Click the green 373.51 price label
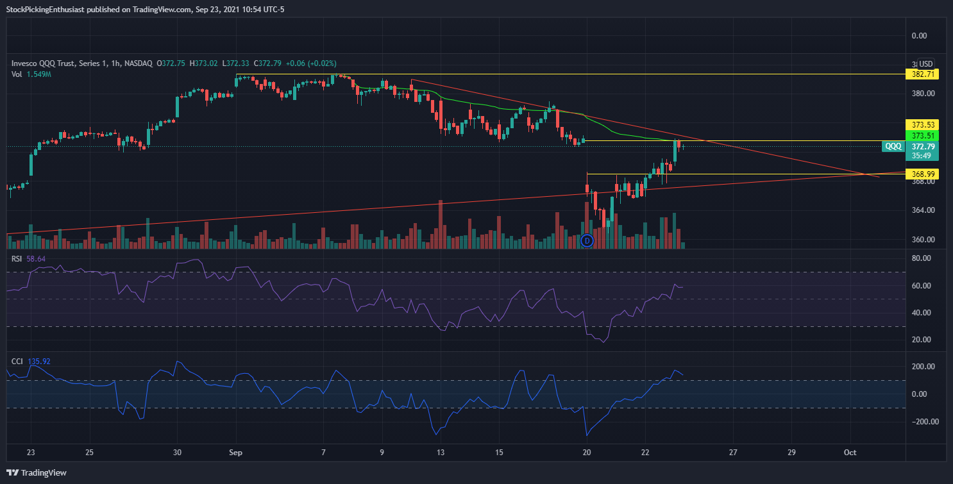 922,135
